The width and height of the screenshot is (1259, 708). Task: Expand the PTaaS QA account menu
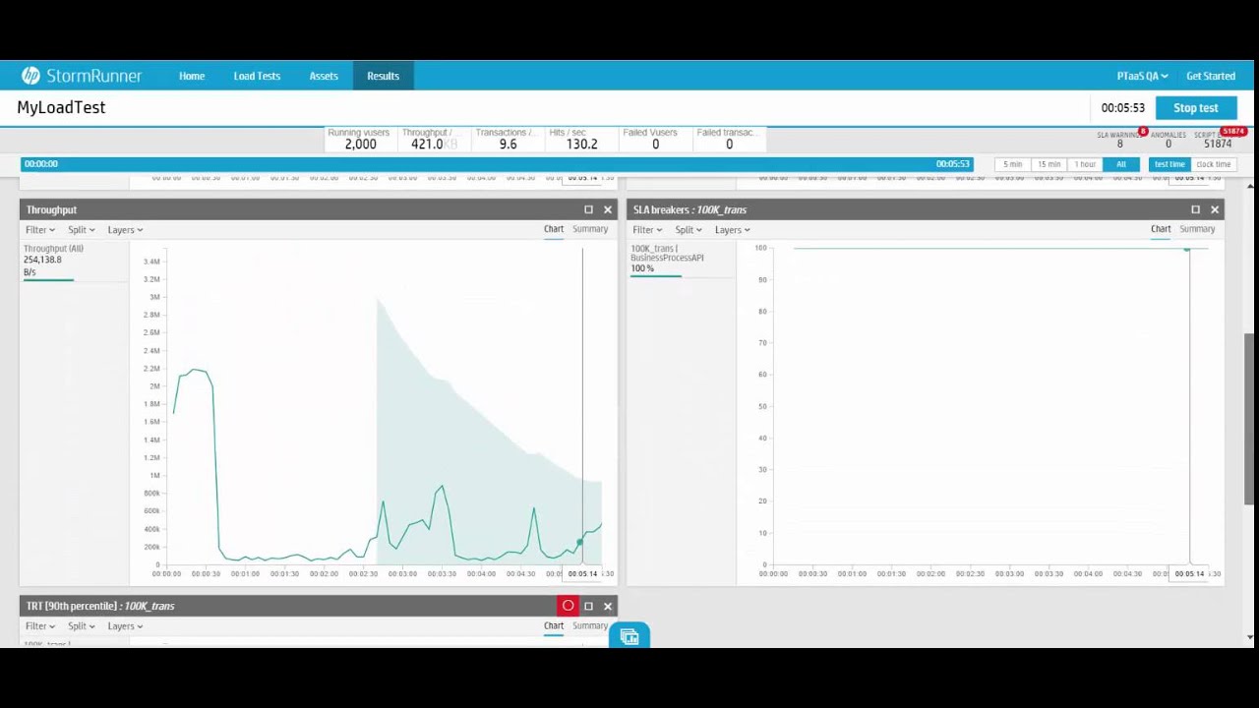coord(1142,76)
